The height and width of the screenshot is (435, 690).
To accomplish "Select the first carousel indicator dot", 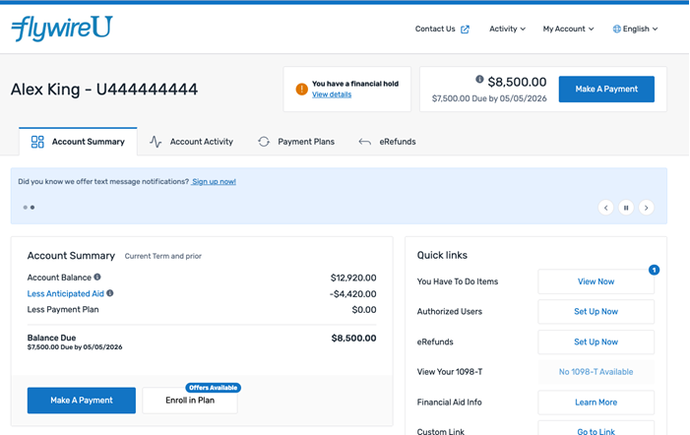I will tap(25, 208).
